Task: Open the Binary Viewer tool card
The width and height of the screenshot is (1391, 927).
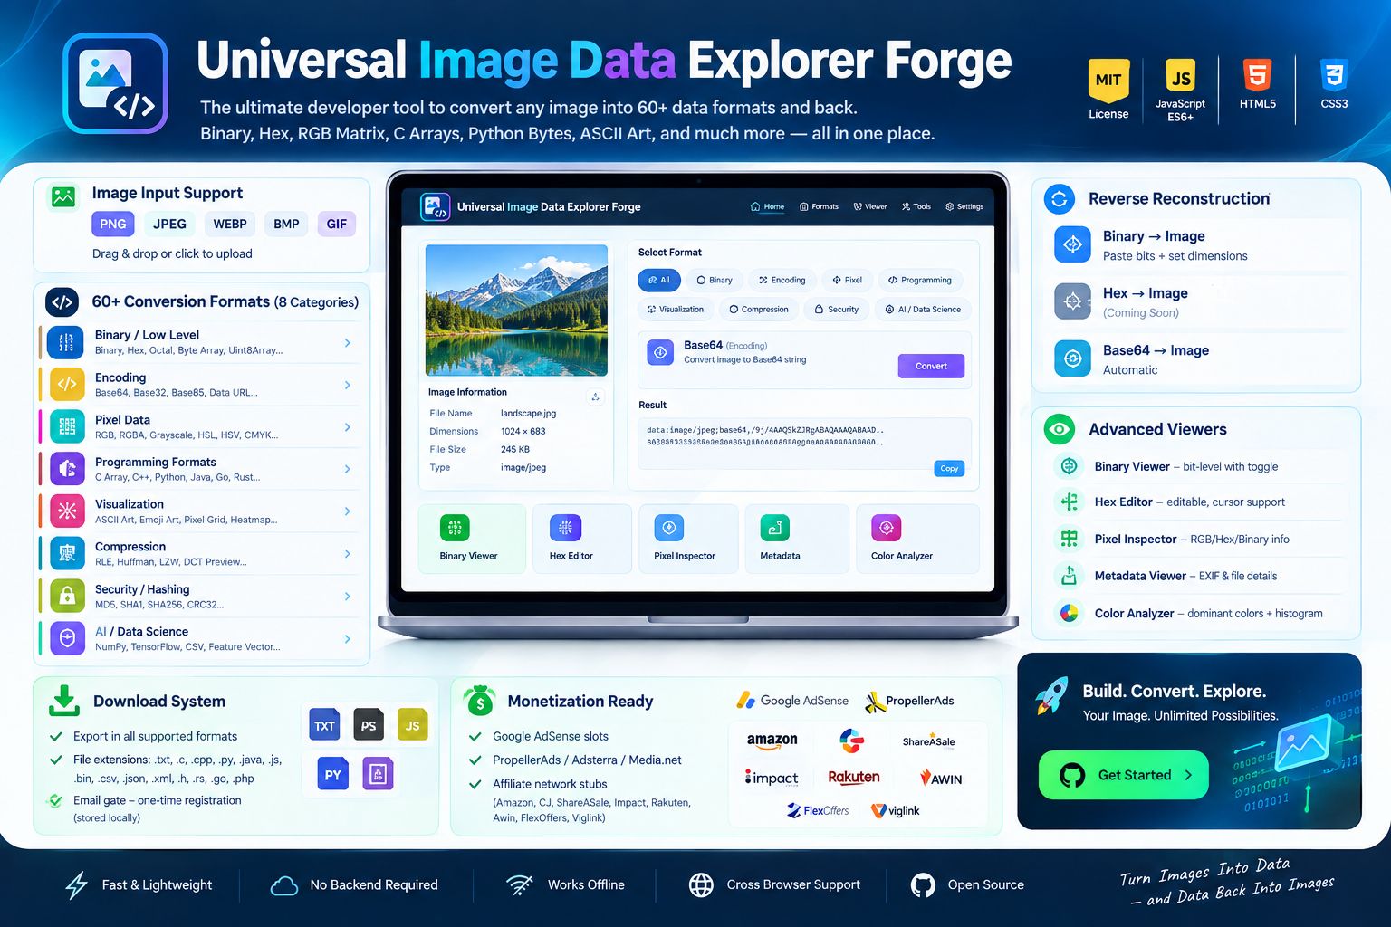Action: [x=471, y=539]
